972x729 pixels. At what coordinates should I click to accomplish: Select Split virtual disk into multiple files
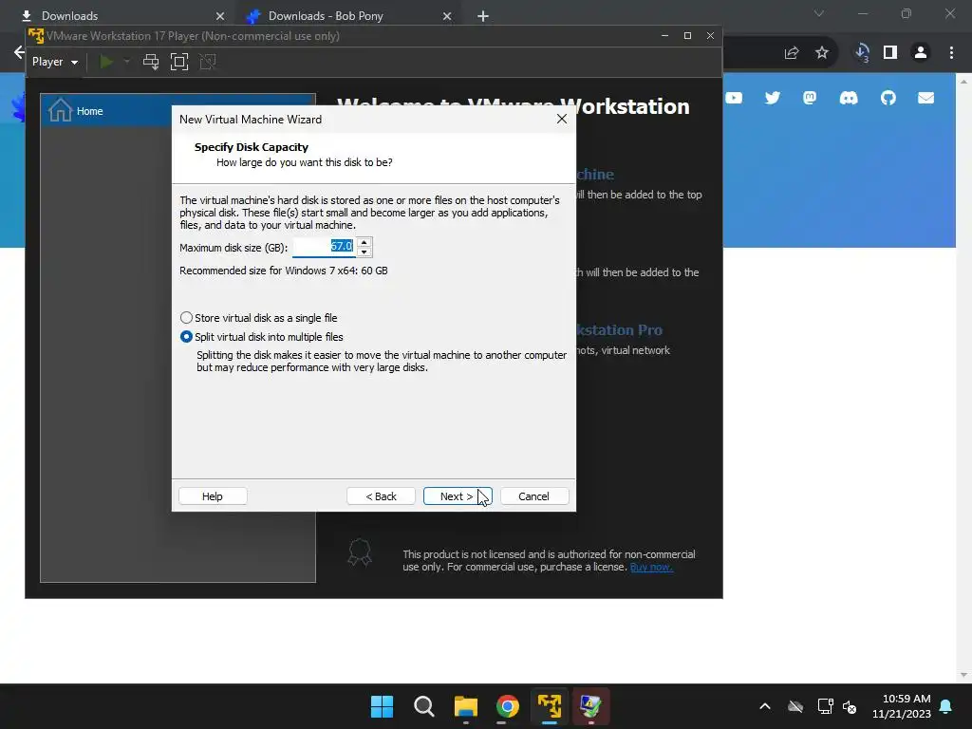click(262, 337)
